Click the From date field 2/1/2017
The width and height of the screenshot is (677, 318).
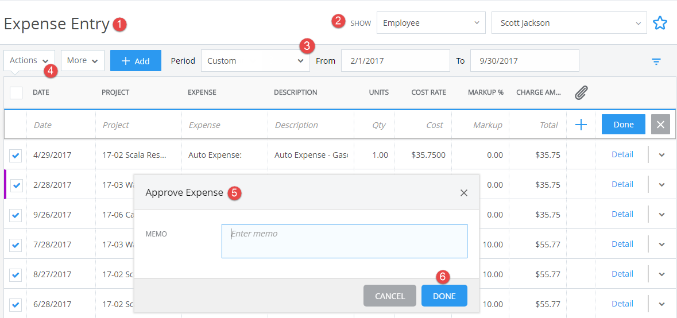396,61
